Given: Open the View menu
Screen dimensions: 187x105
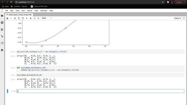Looking at the screenshot, I should point(18,10).
